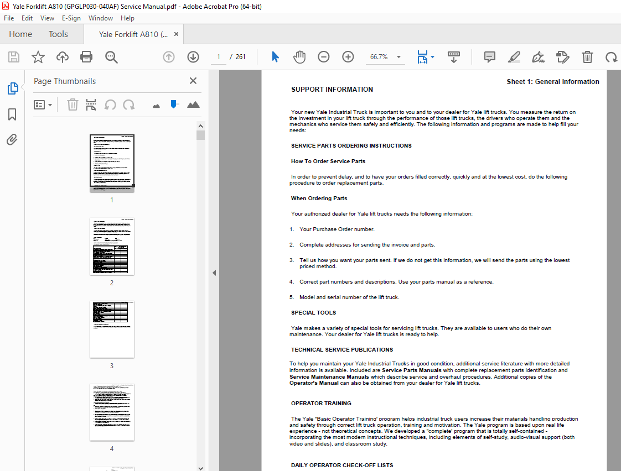Click the Edit stamp tool icon
The height and width of the screenshot is (471, 621).
[x=562, y=57]
